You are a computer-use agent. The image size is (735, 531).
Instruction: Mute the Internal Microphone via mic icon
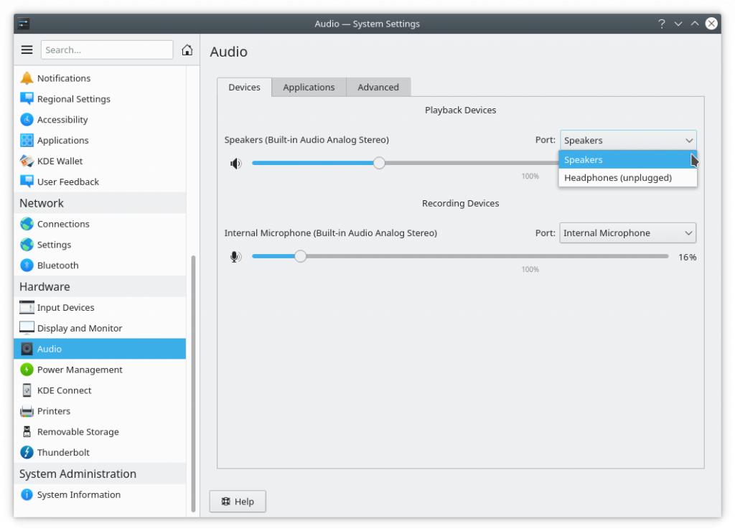[235, 257]
